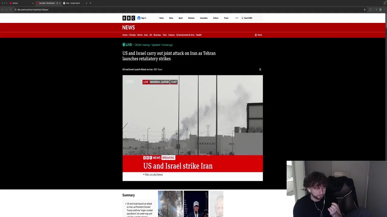Go to Climate news section

132,35
